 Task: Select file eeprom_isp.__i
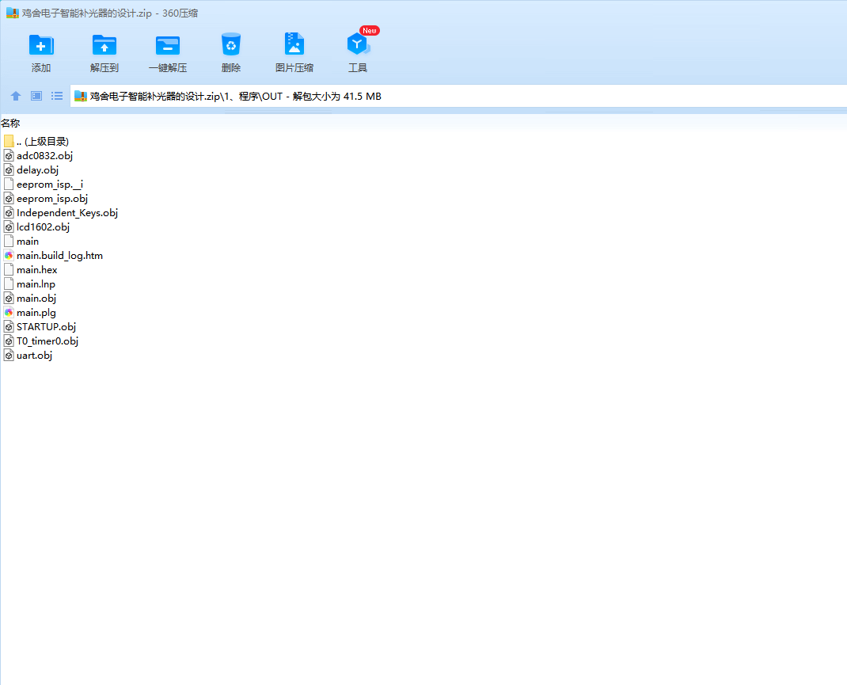[x=50, y=185]
